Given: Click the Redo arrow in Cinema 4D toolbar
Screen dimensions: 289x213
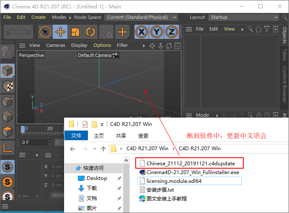Looking at the screenshot, I should [26, 32].
